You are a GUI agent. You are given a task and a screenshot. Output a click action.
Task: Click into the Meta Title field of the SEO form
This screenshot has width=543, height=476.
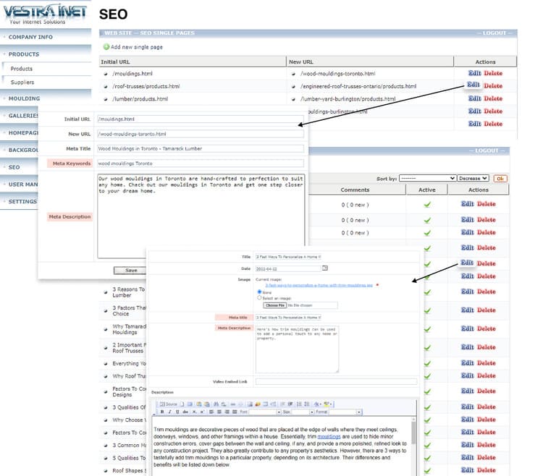201,148
